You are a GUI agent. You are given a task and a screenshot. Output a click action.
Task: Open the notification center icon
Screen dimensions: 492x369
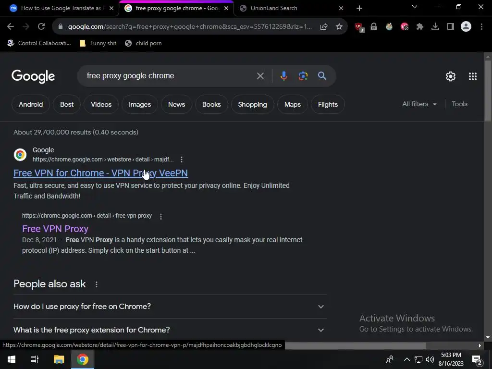[477, 359]
